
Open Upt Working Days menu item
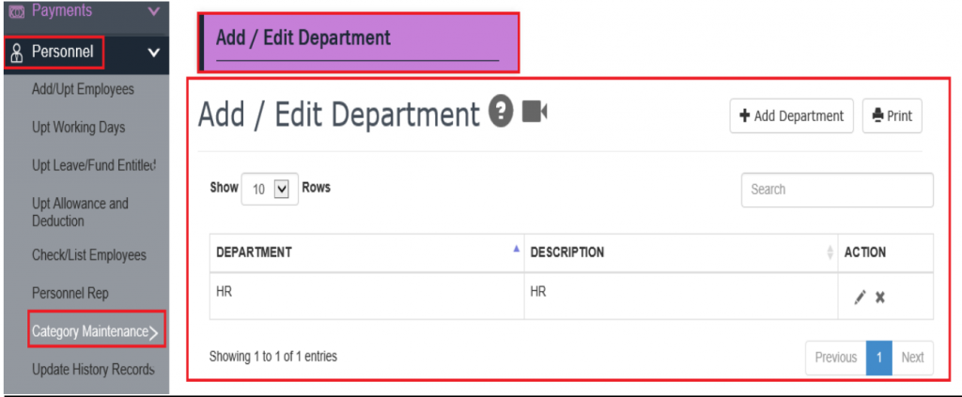(78, 127)
